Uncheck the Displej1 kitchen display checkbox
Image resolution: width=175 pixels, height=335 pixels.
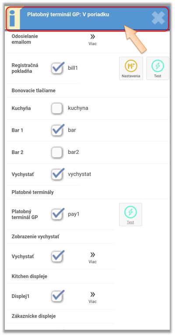click(x=58, y=296)
